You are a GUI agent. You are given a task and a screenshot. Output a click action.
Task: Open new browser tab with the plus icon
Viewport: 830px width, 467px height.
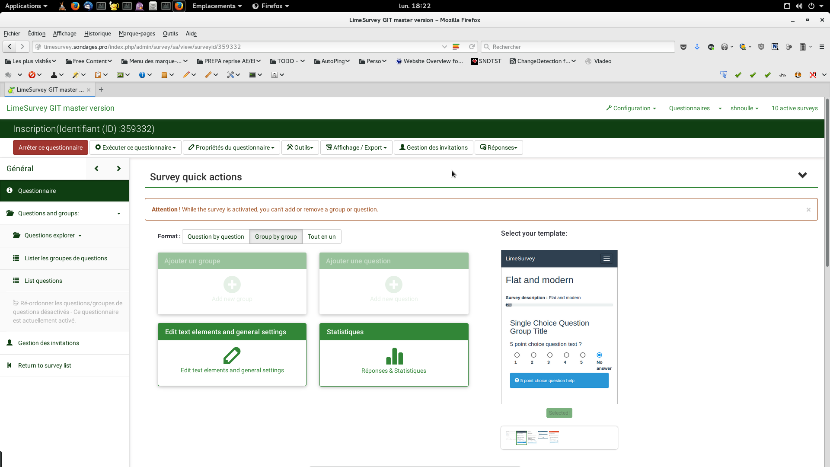101,90
